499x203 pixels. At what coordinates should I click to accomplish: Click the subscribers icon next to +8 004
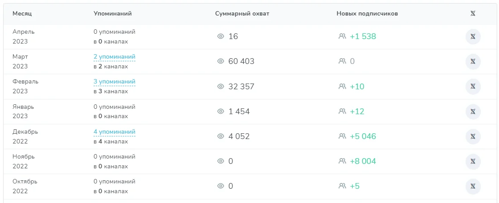[342, 161]
